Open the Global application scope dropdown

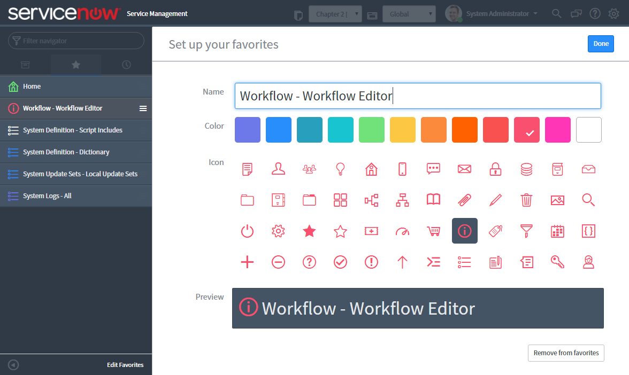coord(409,14)
